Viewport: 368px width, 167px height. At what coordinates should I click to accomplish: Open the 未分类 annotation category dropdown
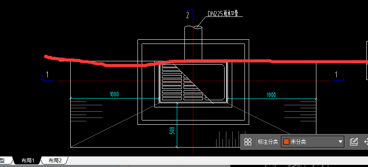click(313, 142)
